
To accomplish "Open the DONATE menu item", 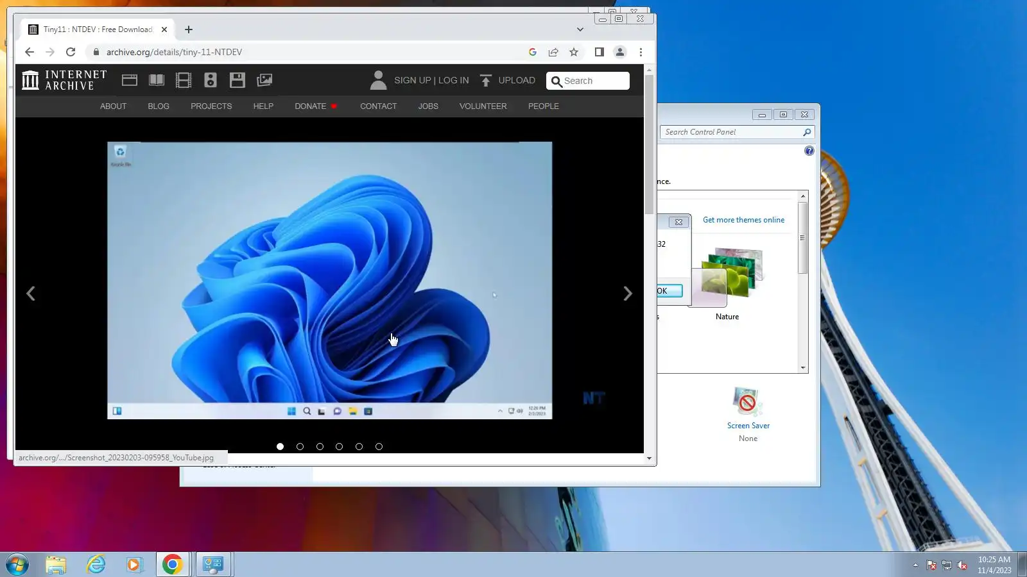I will pos(311,106).
